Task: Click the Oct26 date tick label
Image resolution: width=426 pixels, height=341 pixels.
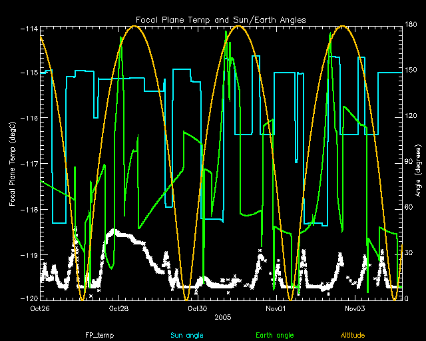Action: tap(40, 309)
